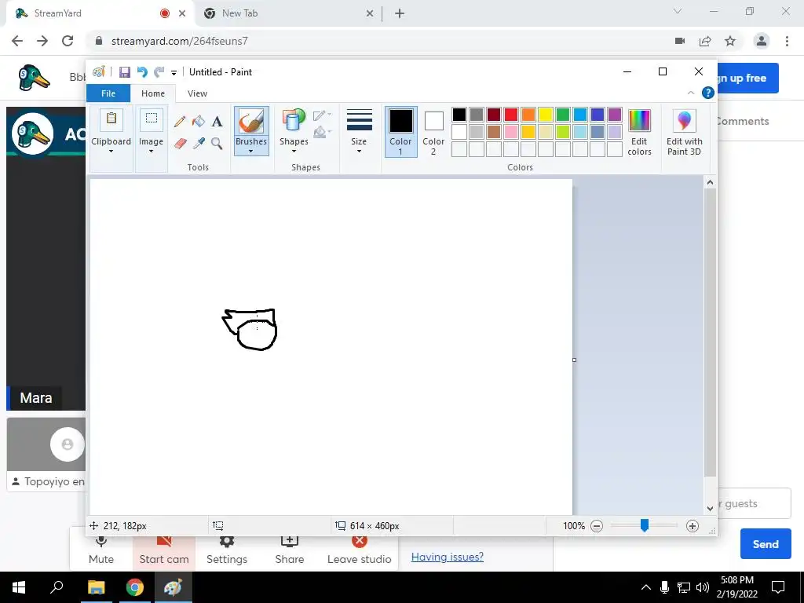Select the Eraser tool
804x603 pixels.
tap(180, 143)
